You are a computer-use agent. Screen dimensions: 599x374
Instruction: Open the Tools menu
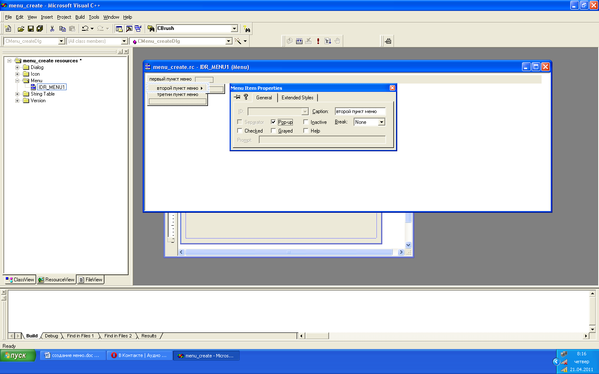click(x=94, y=17)
